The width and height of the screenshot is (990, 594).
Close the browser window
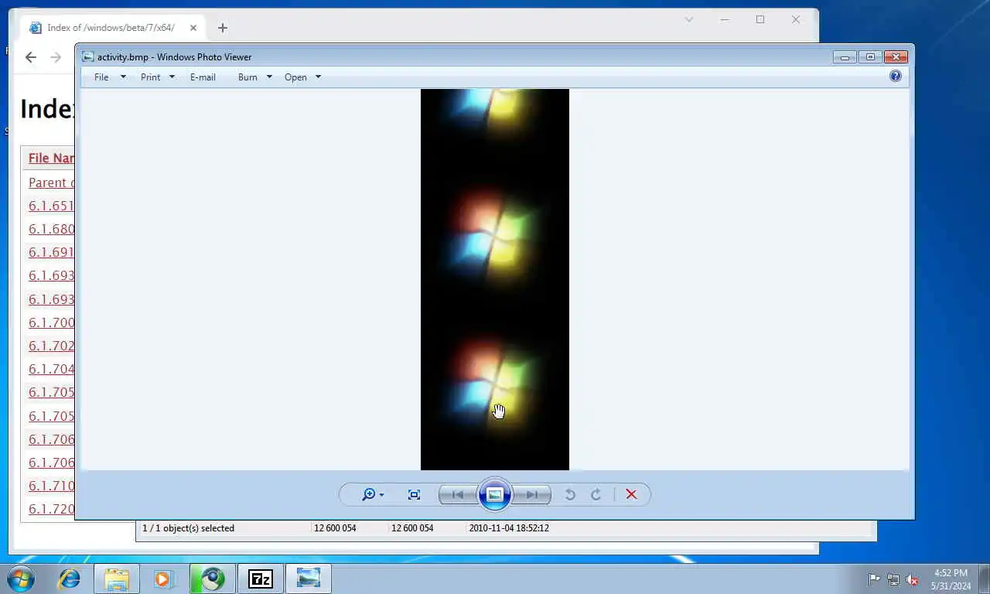click(796, 20)
